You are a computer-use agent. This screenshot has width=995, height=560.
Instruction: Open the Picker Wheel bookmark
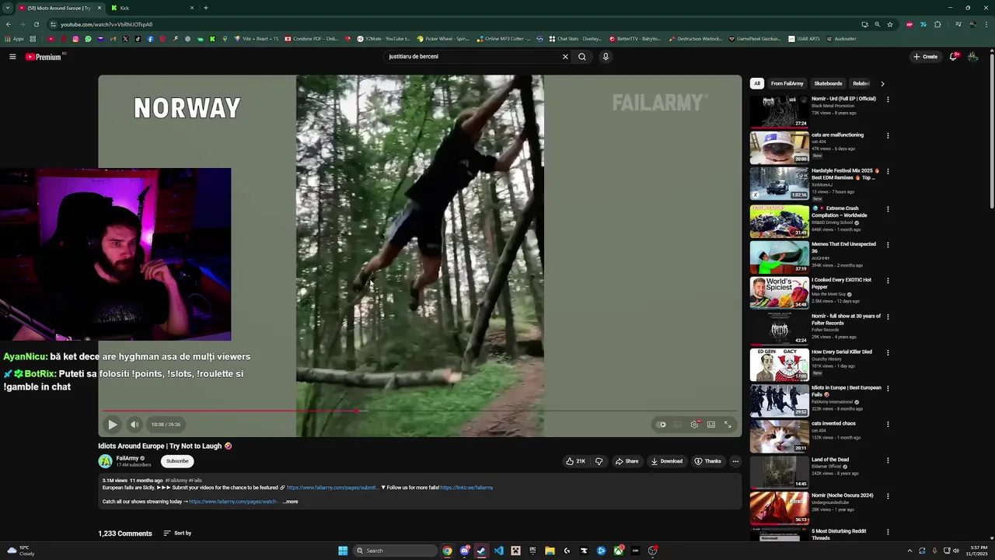pos(443,39)
